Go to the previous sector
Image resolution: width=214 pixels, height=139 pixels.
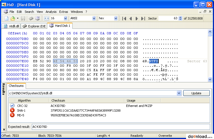coord(130,18)
